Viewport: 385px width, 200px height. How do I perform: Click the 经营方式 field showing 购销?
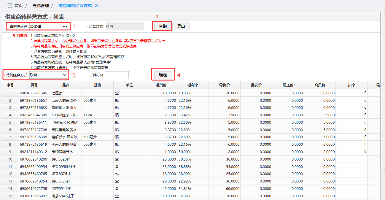[x=124, y=26]
